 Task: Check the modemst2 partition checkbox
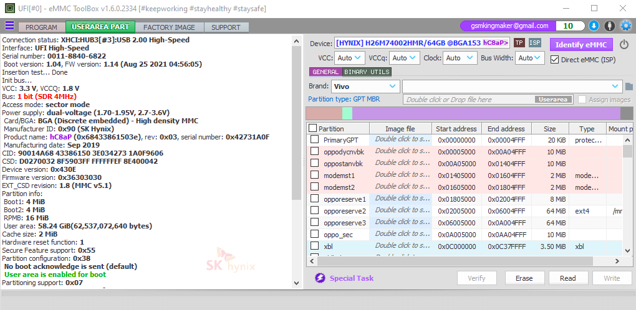314,187
